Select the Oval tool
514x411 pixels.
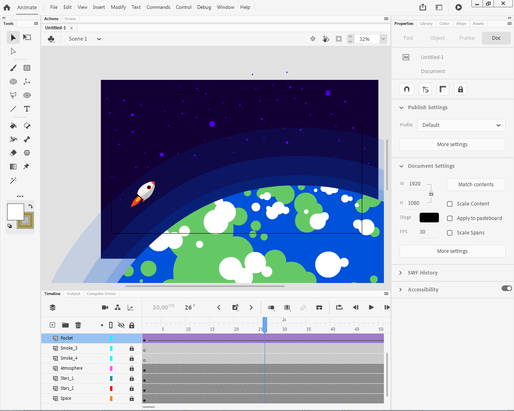click(x=13, y=81)
